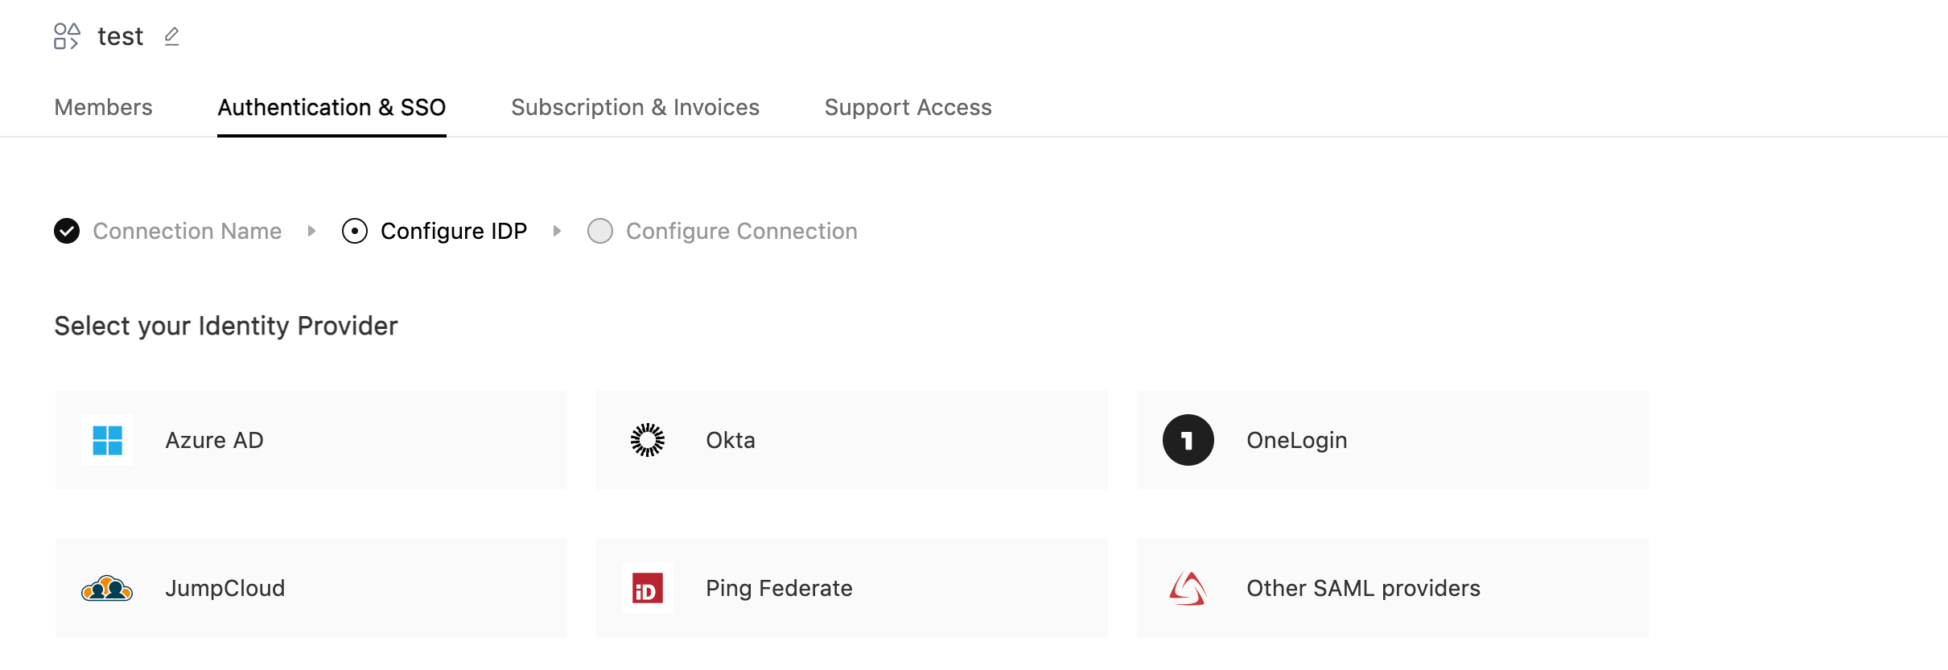This screenshot has height=670, width=1948.
Task: Choose the Ping Federate provider label
Action: 779,588
